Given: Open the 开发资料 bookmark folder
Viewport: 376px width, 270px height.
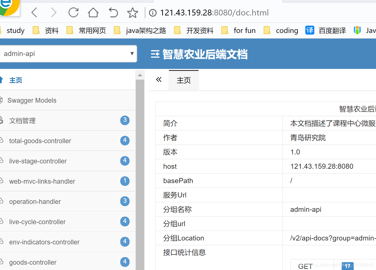Looking at the screenshot, I should (x=194, y=30).
